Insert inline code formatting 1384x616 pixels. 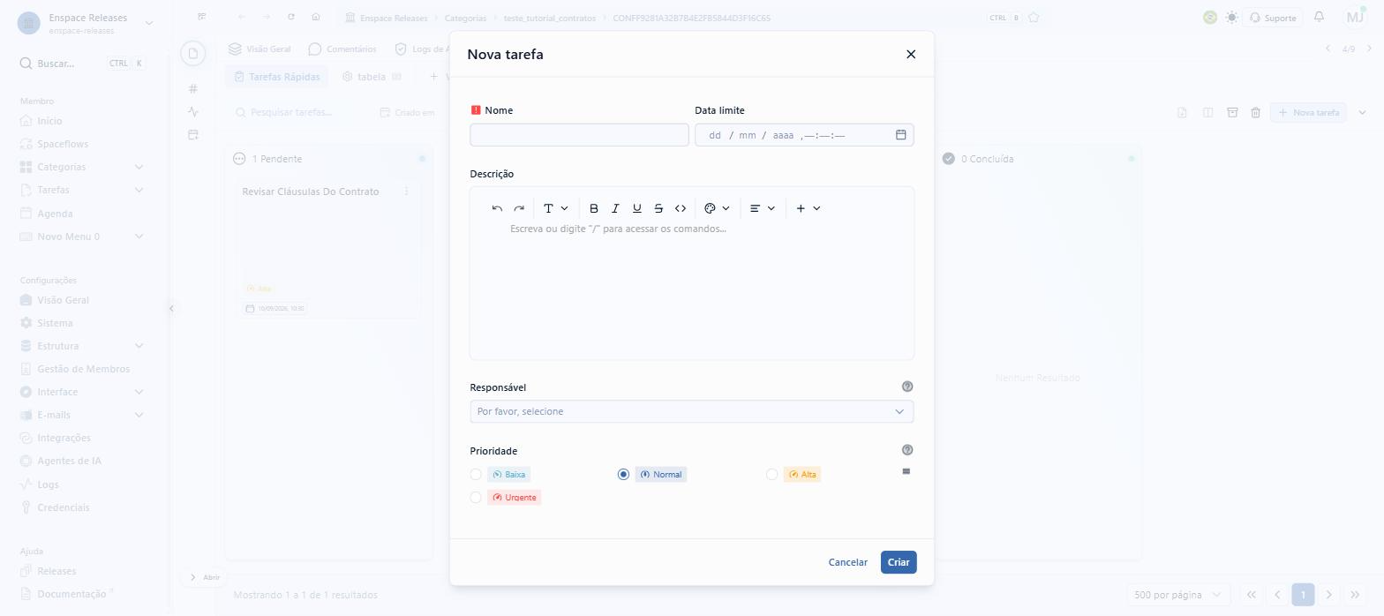click(x=681, y=208)
